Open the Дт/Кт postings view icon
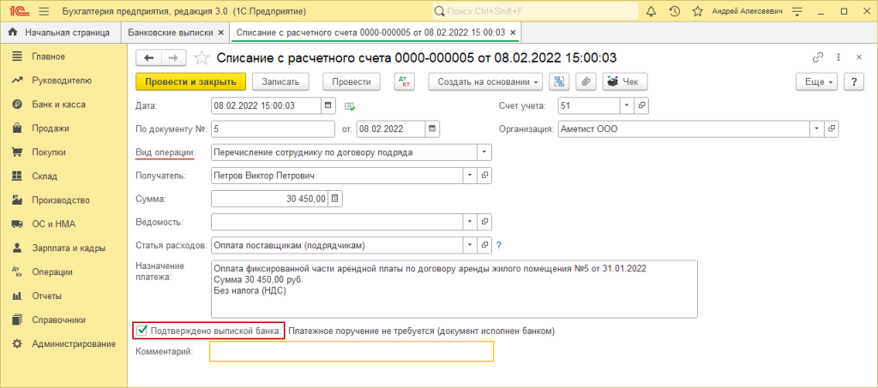This screenshot has height=388, width=878. click(x=404, y=81)
